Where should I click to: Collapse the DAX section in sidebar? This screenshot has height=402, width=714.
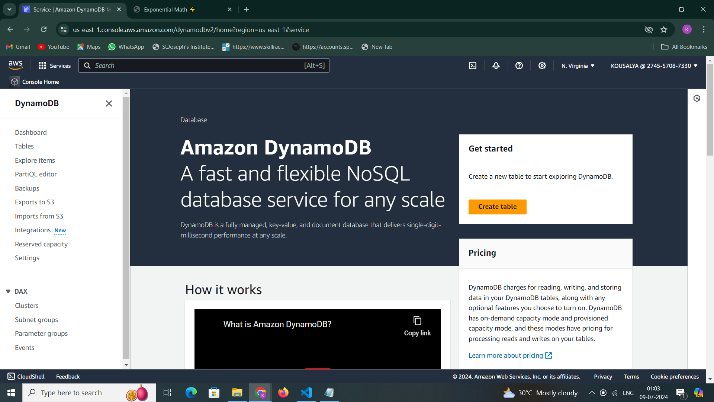click(x=8, y=291)
